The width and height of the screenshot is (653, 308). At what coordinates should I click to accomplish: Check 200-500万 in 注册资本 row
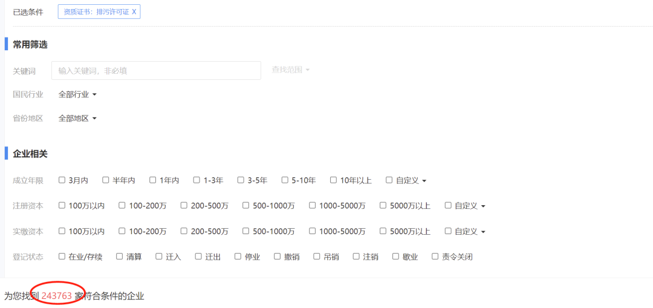[184, 206]
